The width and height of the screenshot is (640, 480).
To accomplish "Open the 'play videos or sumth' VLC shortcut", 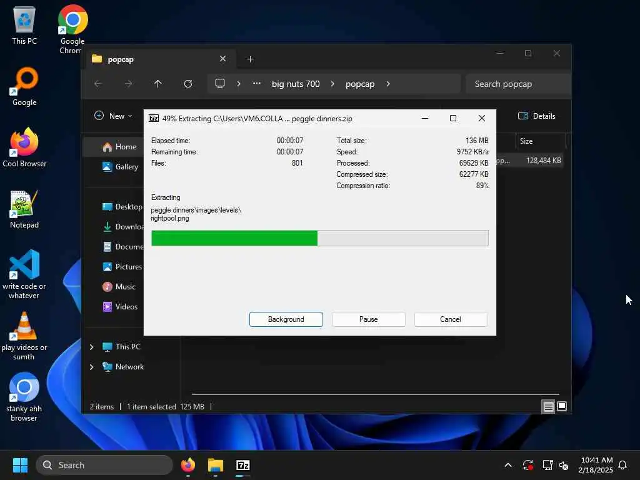I will pos(24,336).
